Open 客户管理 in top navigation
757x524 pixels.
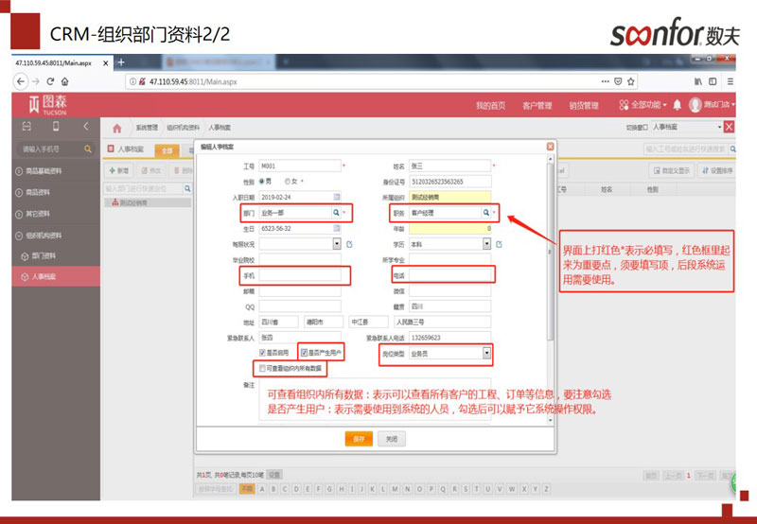pyautogui.click(x=537, y=105)
